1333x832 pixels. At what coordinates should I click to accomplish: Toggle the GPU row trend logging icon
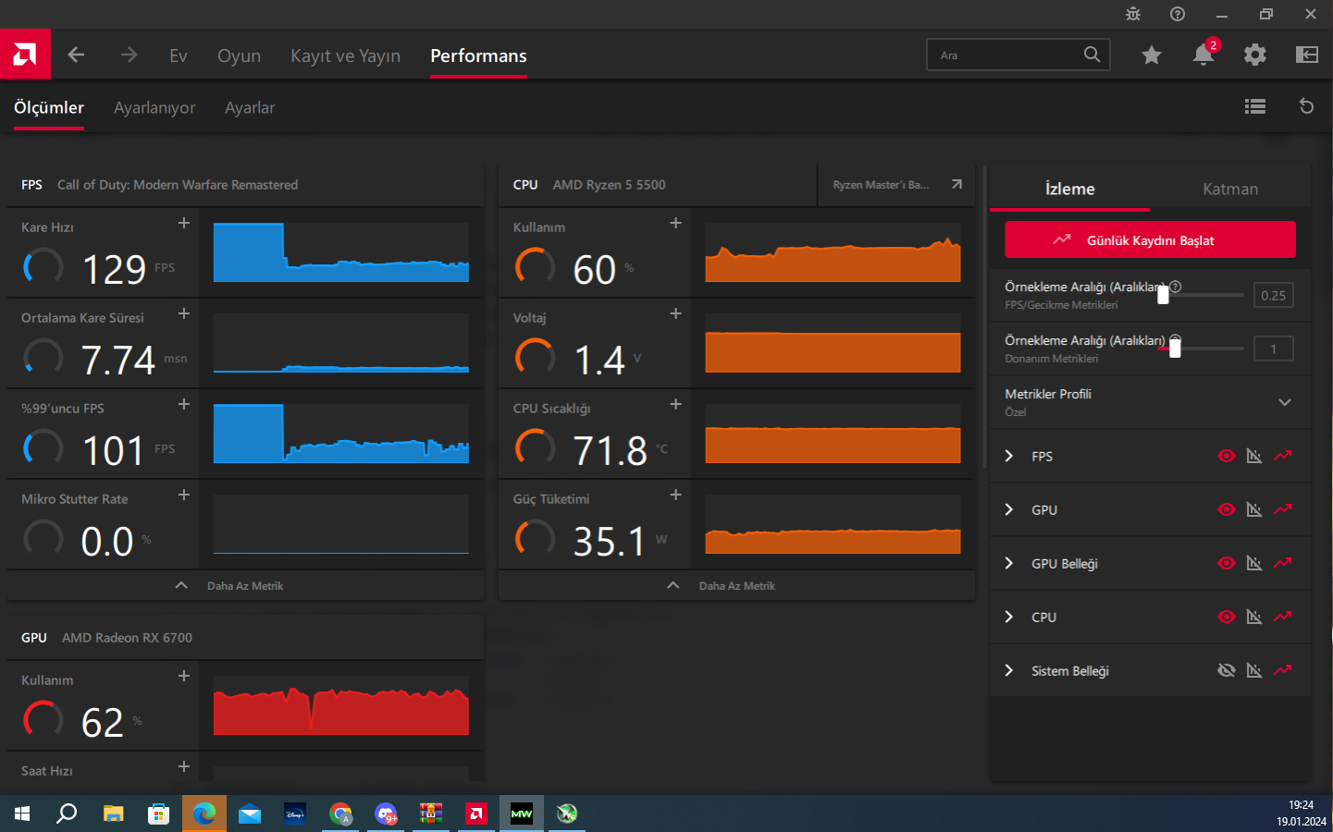(x=1282, y=509)
